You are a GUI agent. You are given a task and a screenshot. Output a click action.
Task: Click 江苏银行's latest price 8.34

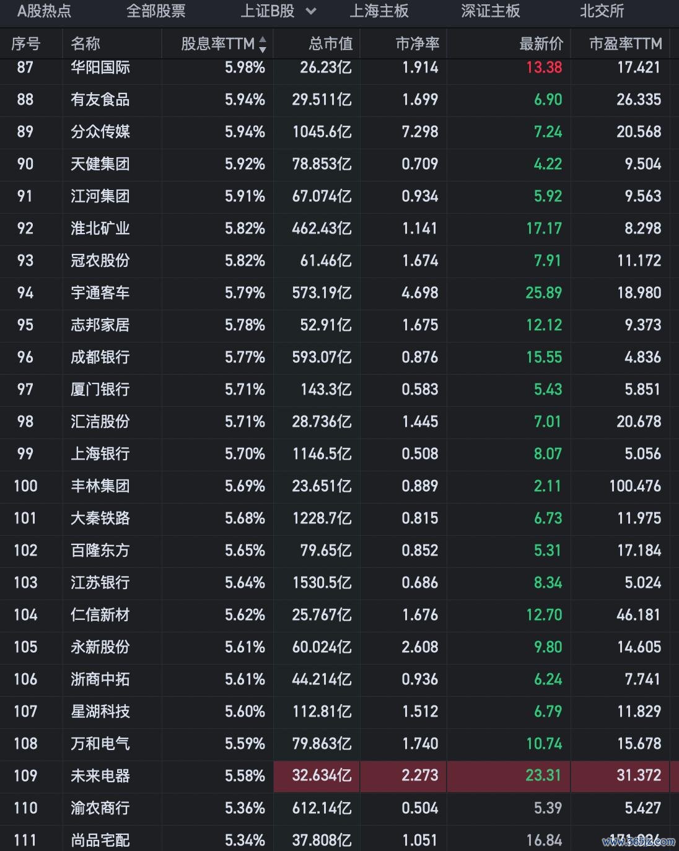click(x=548, y=583)
